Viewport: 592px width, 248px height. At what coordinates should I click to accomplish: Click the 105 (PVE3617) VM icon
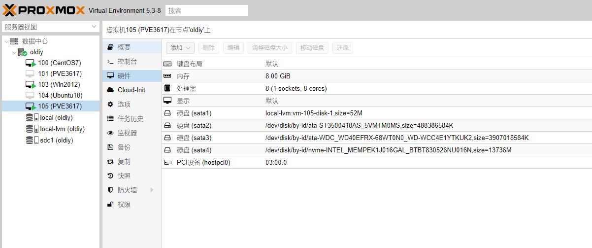point(31,106)
